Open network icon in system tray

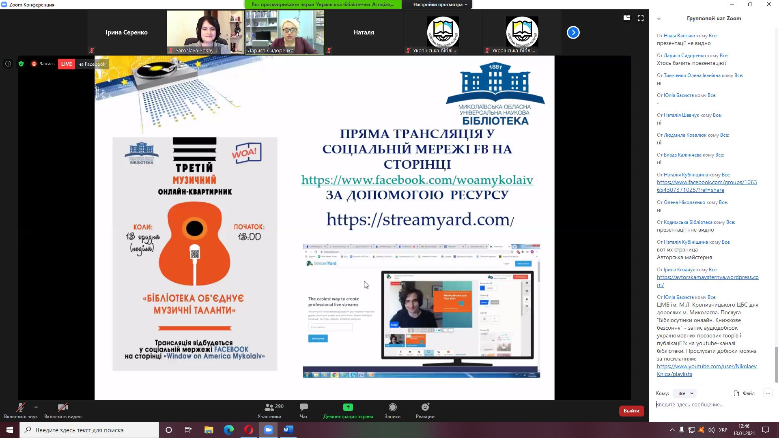pyautogui.click(x=691, y=430)
